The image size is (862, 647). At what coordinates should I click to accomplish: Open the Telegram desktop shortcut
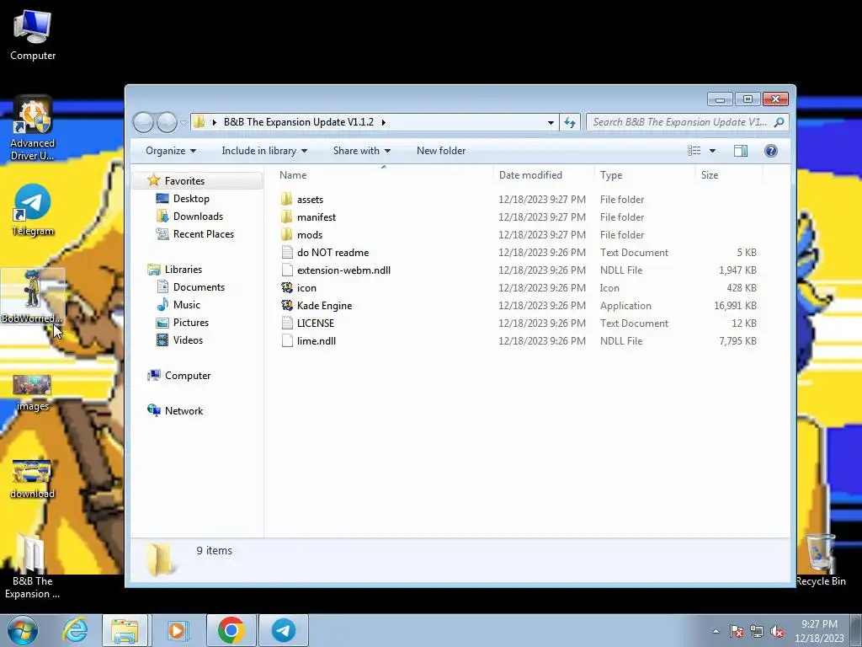[x=33, y=210]
